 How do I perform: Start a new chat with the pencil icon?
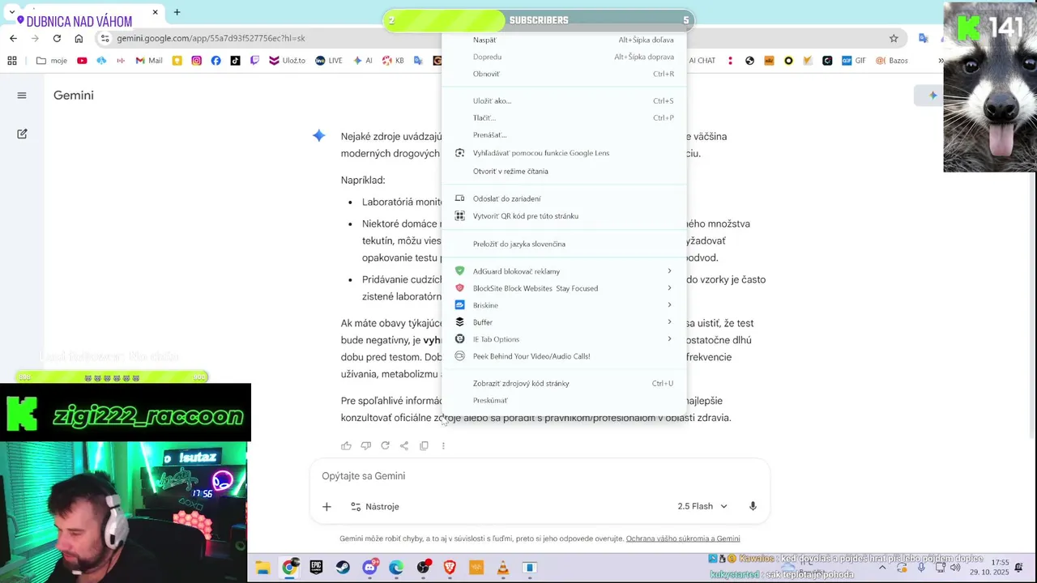click(x=22, y=134)
